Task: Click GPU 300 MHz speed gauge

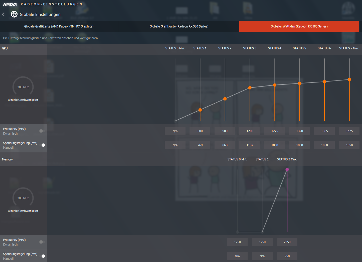Action: click(23, 86)
